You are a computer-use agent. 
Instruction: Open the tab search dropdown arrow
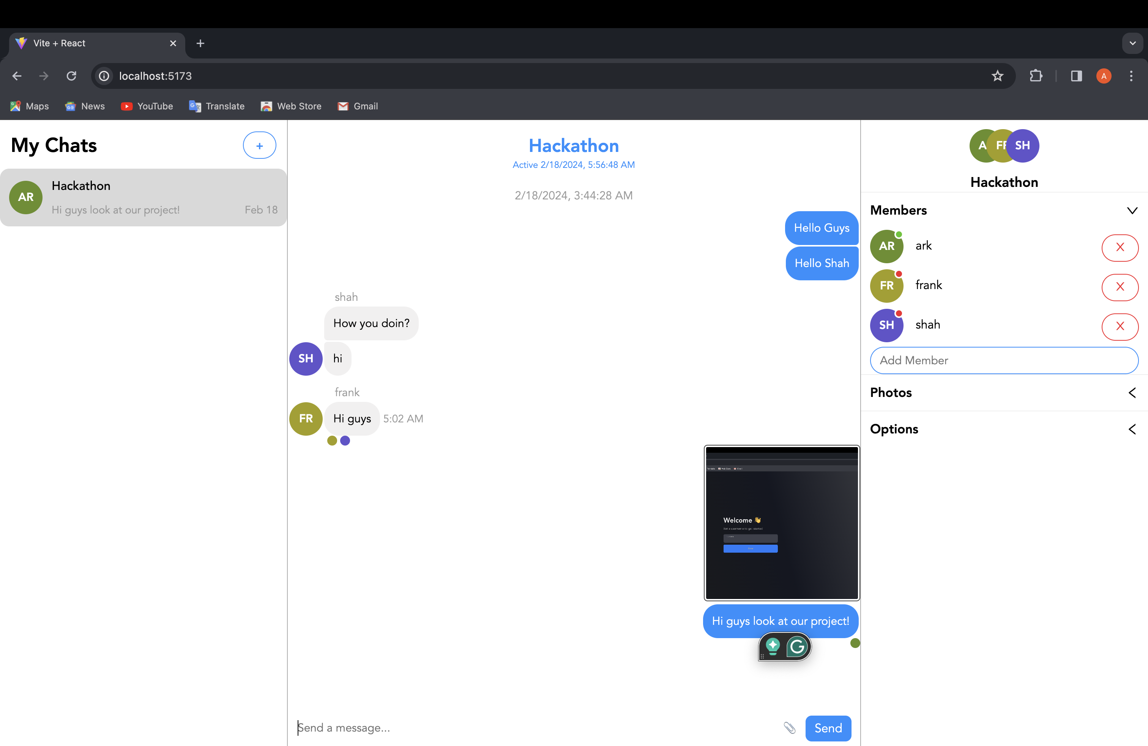pos(1132,43)
